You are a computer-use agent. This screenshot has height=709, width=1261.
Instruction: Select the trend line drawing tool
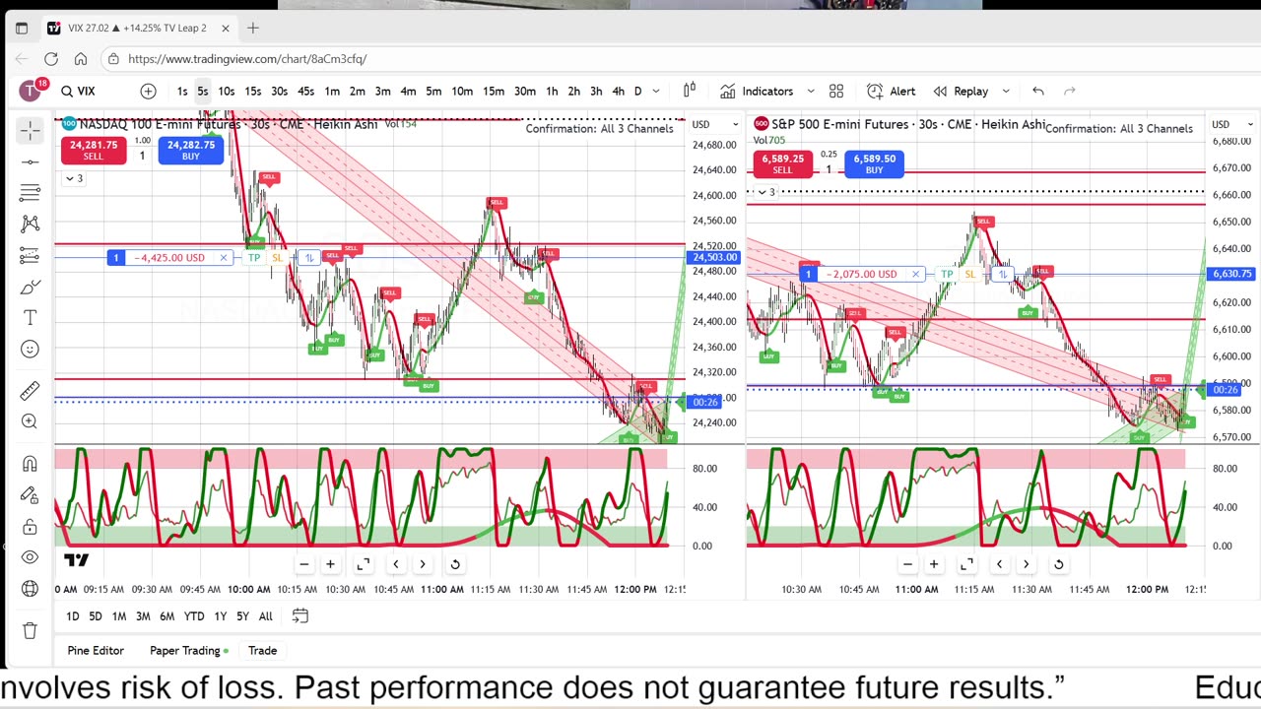point(30,161)
